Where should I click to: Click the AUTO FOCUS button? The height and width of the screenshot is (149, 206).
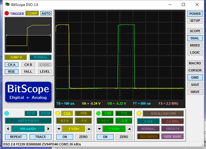click(28, 121)
